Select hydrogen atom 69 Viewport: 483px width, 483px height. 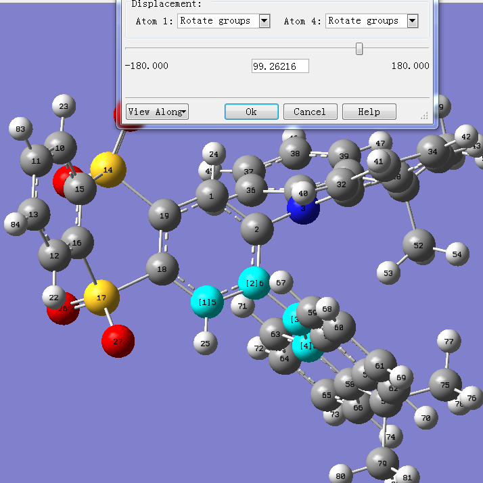click(401, 377)
